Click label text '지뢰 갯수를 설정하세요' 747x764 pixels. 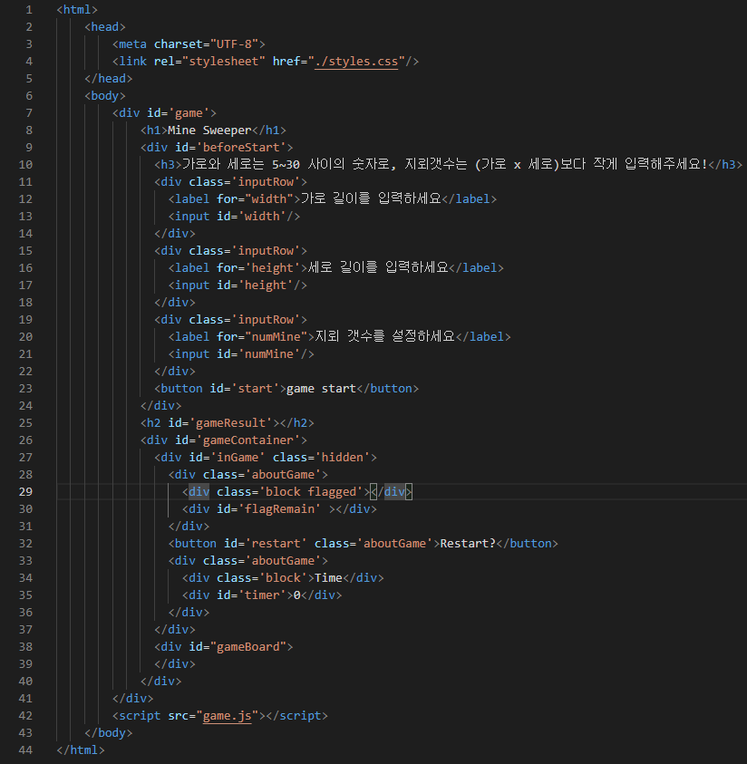(x=385, y=337)
